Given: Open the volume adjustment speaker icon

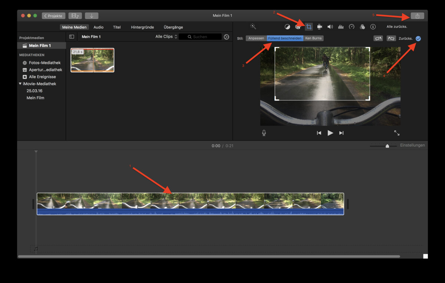Looking at the screenshot, I should coord(330,26).
